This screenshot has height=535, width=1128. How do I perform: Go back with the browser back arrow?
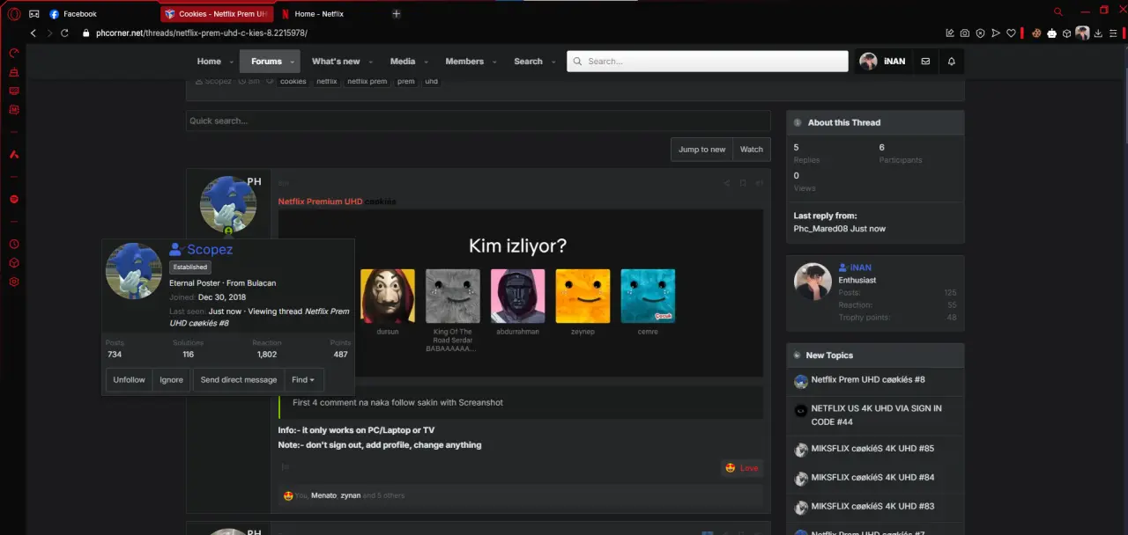tap(33, 33)
